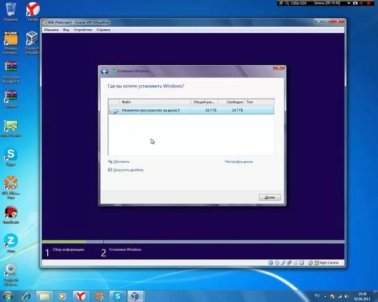Click the mouse integration icon in VirtualBox status bar

coord(311,263)
